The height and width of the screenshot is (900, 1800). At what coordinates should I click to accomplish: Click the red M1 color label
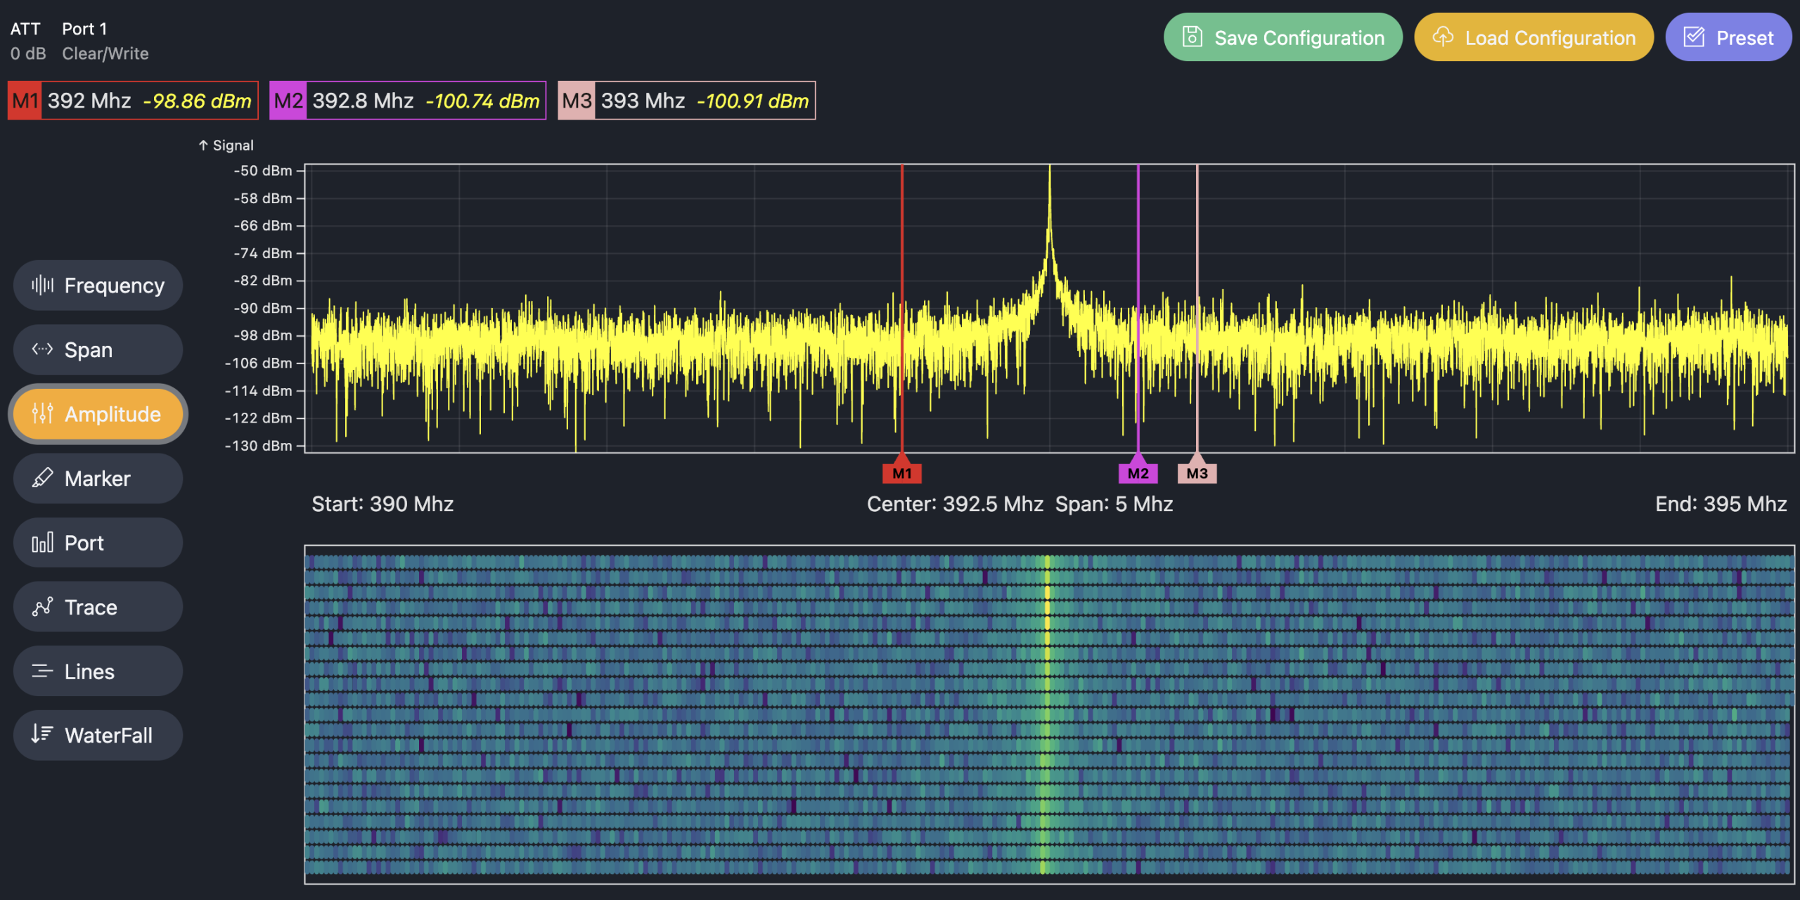tap(25, 101)
